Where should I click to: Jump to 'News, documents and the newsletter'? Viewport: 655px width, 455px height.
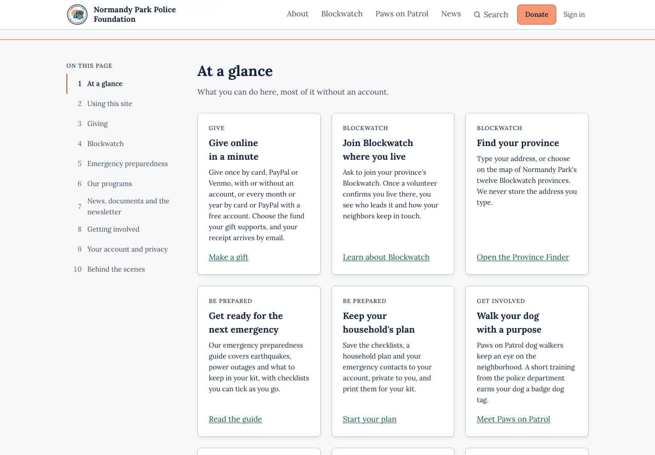(x=128, y=207)
